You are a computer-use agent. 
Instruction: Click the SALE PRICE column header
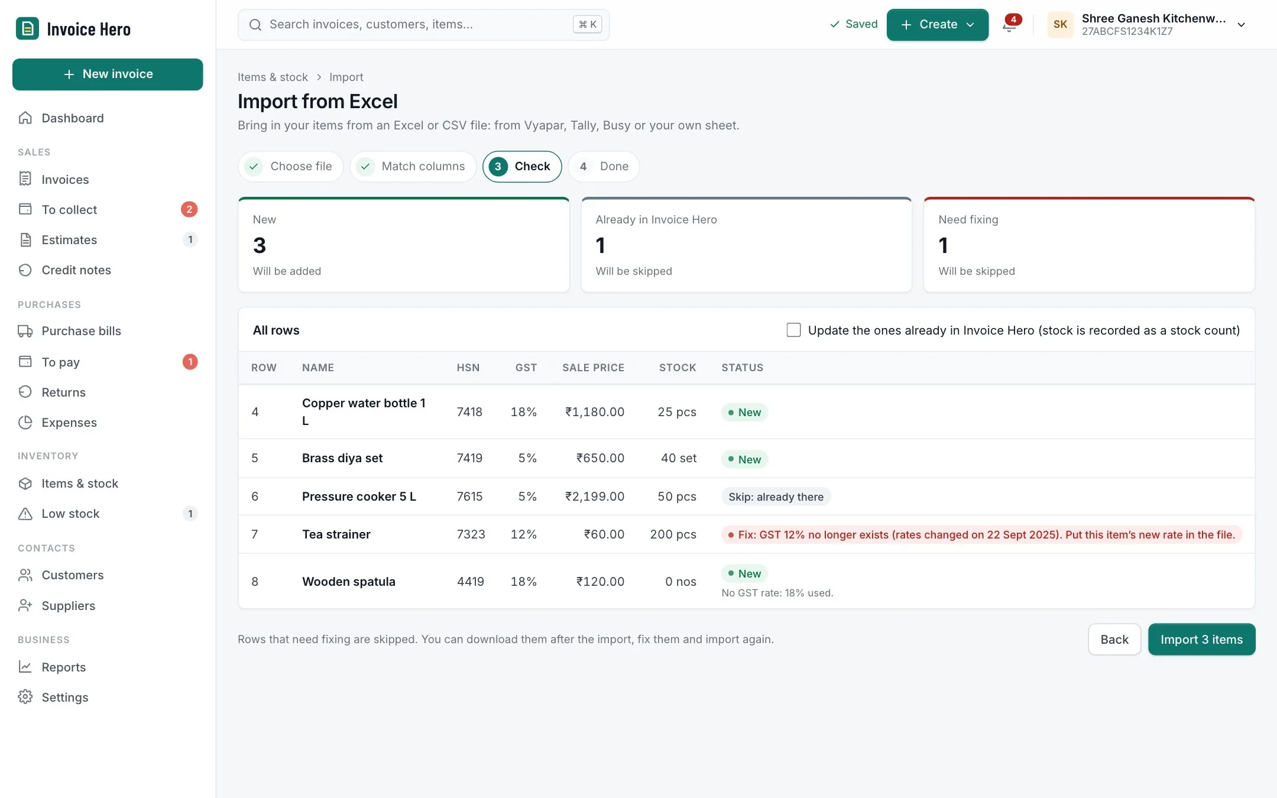click(x=593, y=368)
